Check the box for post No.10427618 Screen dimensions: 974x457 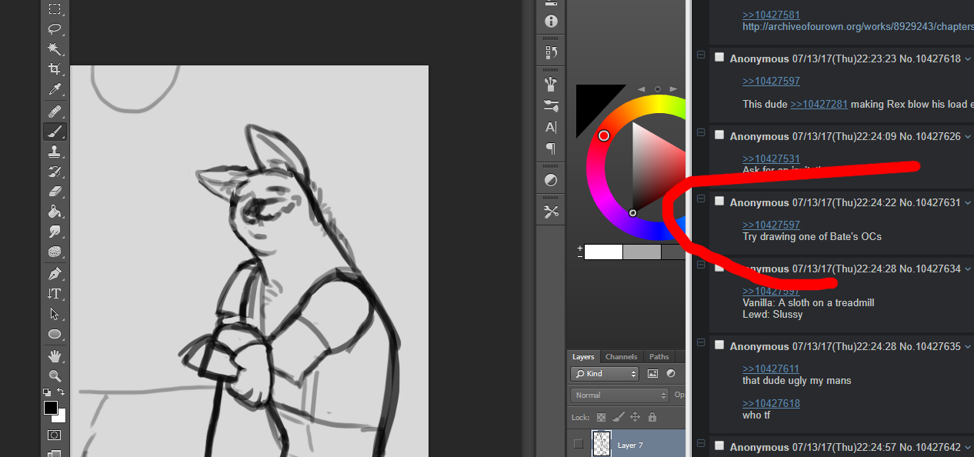pos(719,58)
